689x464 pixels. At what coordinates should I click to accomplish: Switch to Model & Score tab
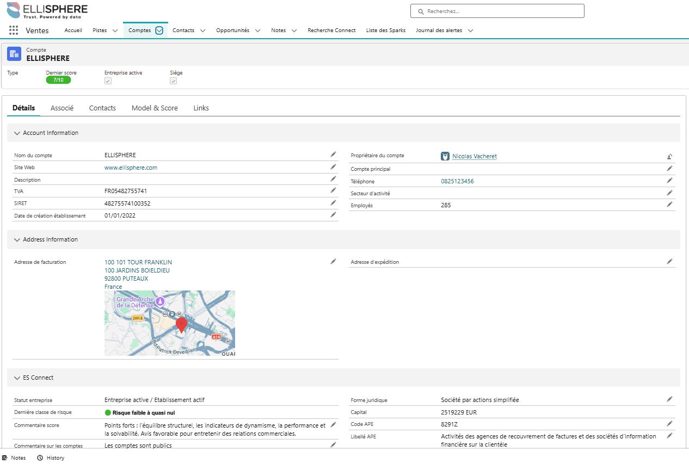click(x=155, y=108)
